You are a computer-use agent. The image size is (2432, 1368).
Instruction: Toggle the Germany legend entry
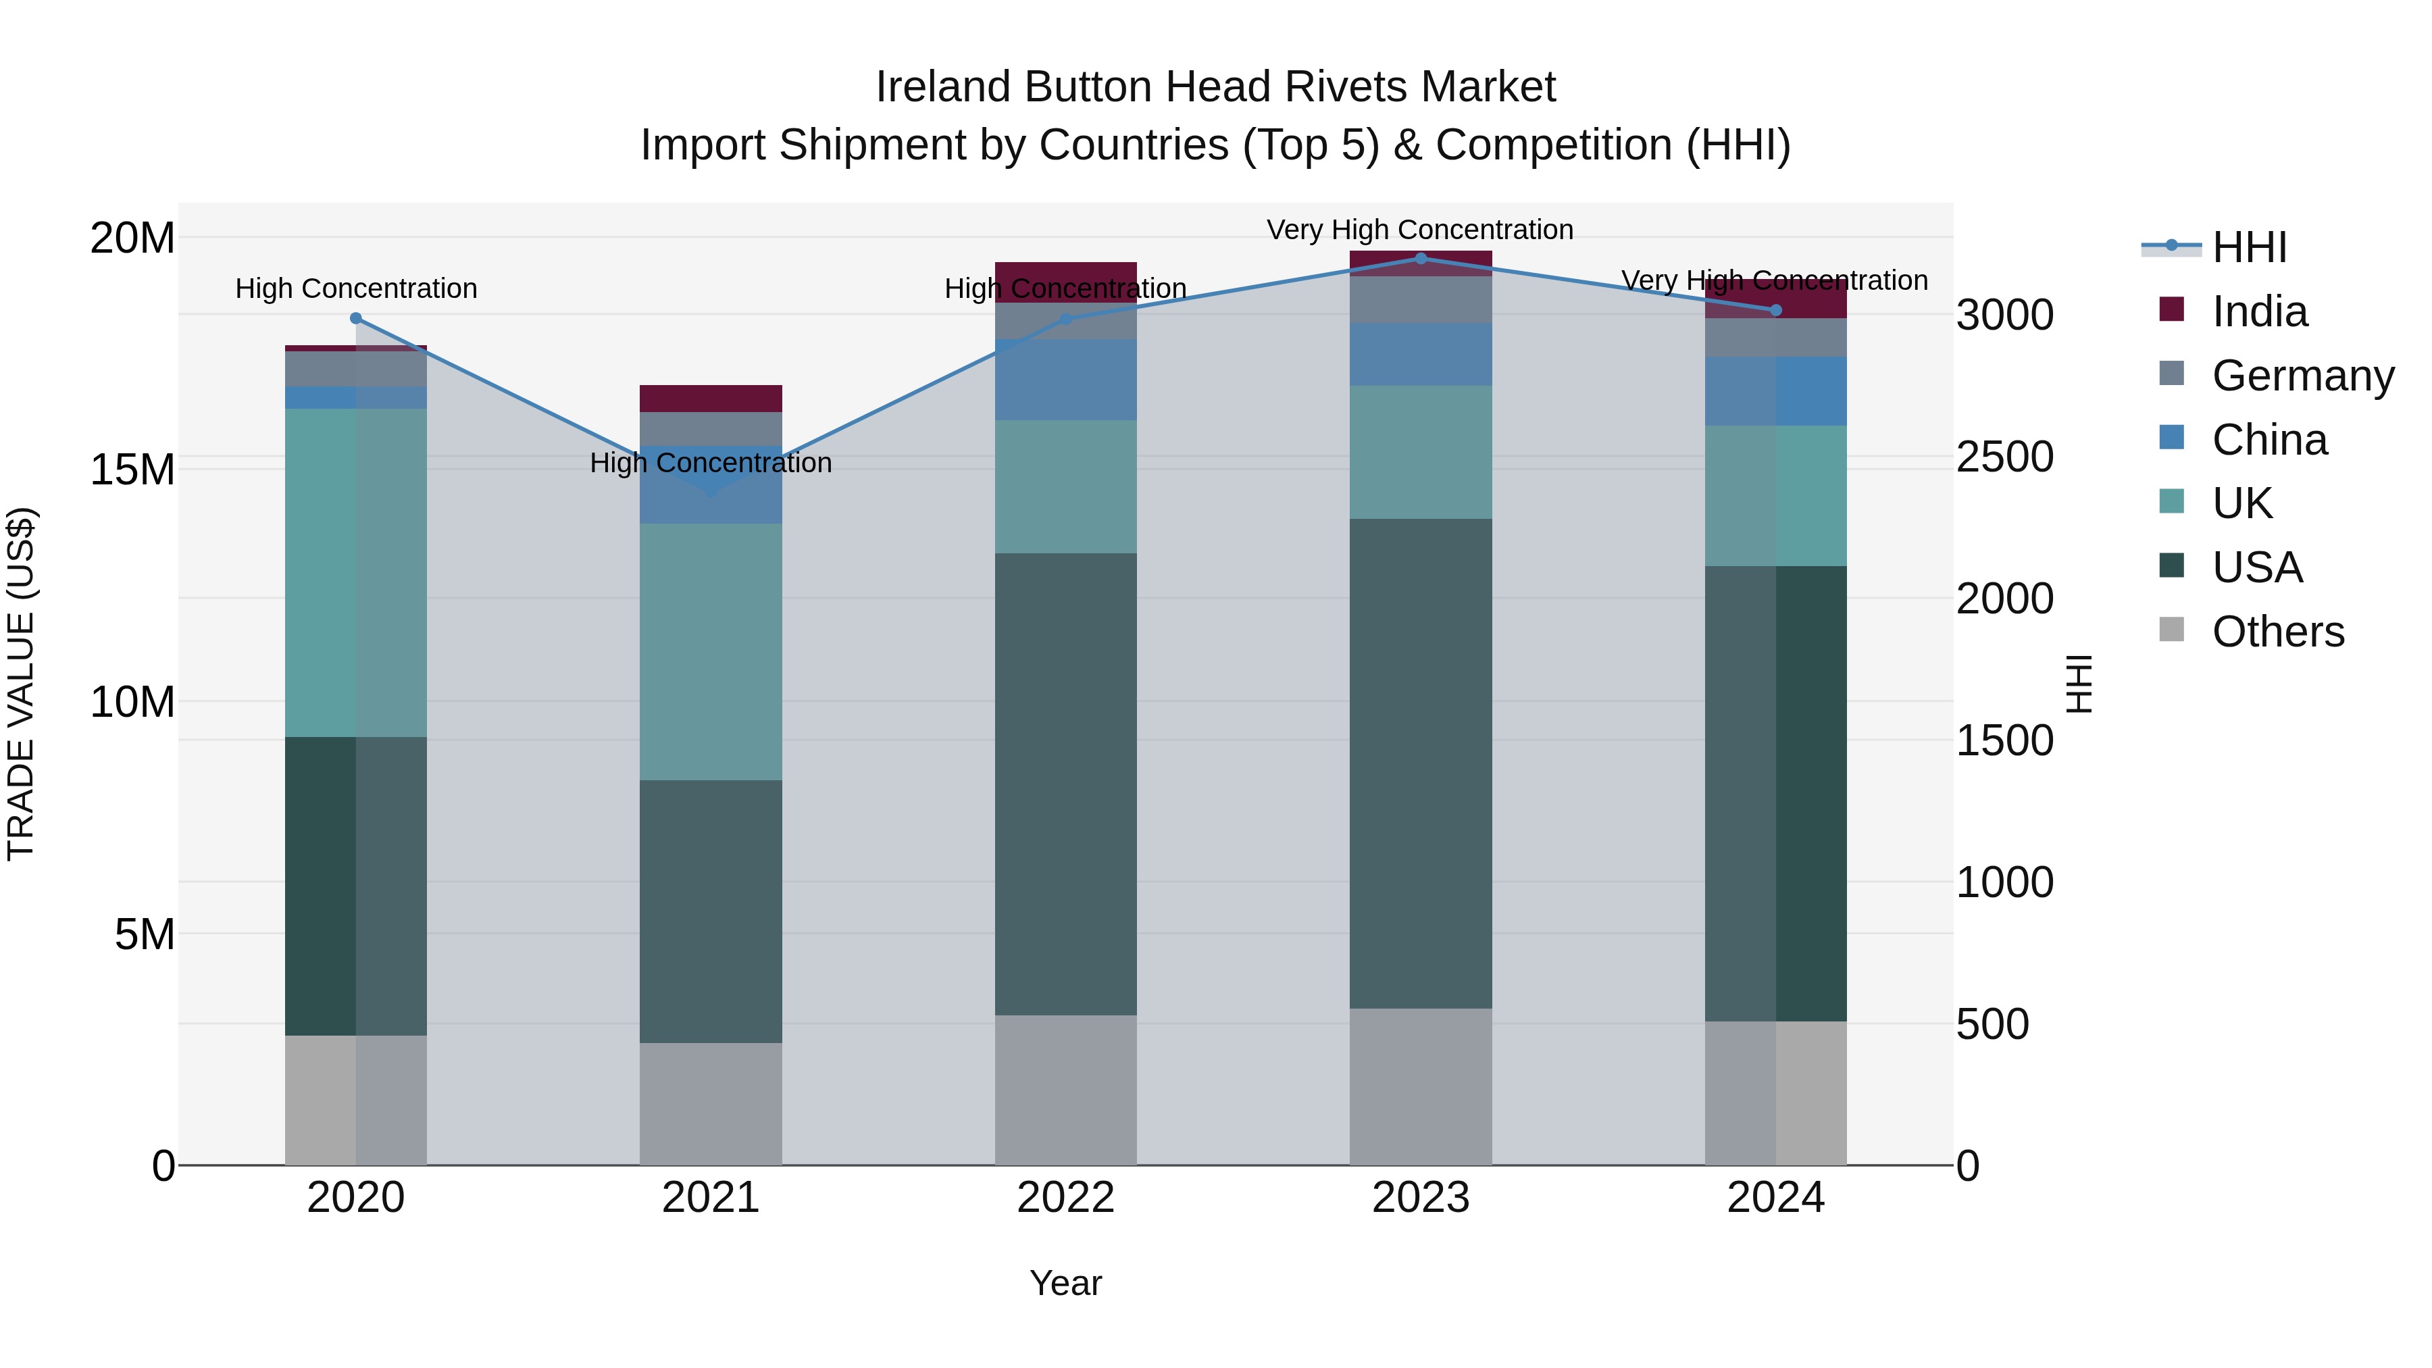pyautogui.click(x=2276, y=376)
